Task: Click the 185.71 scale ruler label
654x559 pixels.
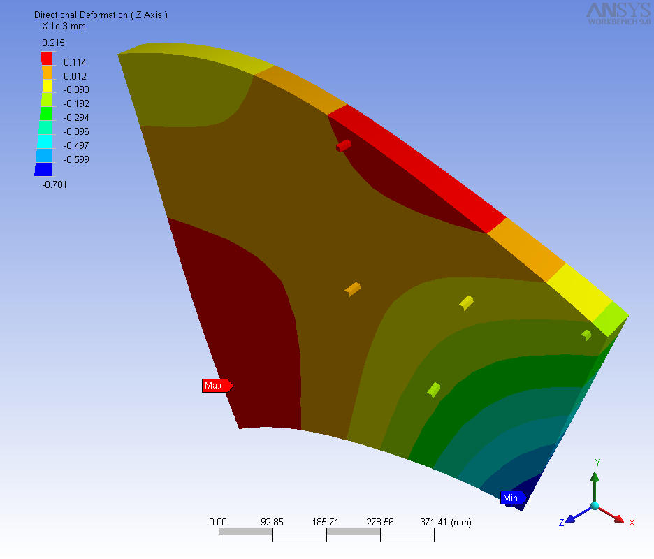Action: tap(326, 522)
